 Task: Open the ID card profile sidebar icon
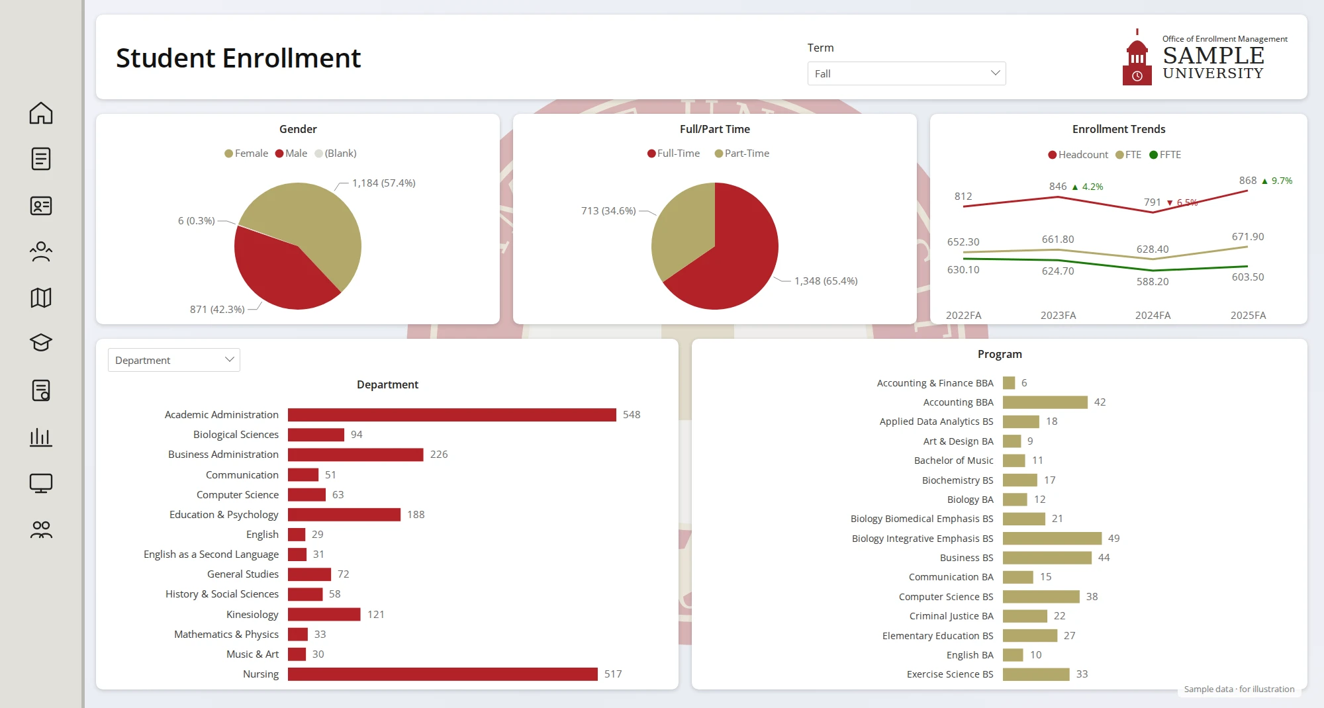(x=41, y=206)
